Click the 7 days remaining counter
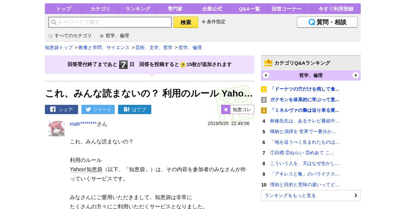 [x=123, y=64]
